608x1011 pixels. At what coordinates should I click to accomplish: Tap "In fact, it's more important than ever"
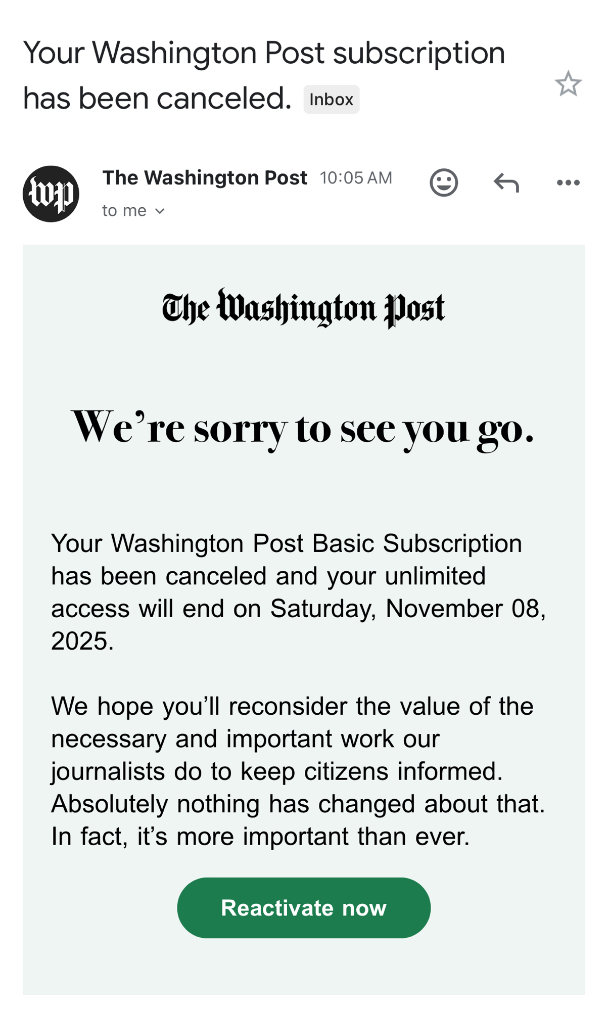[x=260, y=837]
